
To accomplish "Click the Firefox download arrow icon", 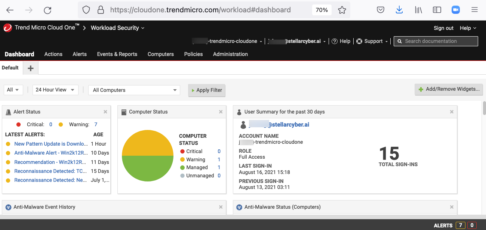I will point(399,10).
